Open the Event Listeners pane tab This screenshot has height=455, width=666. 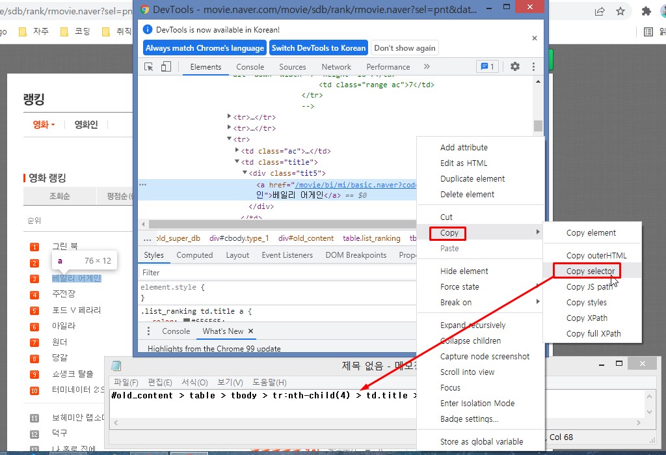(287, 255)
